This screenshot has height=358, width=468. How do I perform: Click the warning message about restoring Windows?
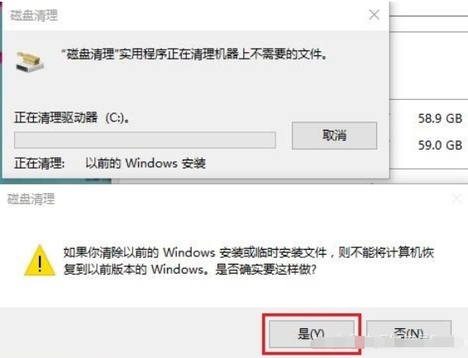click(x=248, y=261)
